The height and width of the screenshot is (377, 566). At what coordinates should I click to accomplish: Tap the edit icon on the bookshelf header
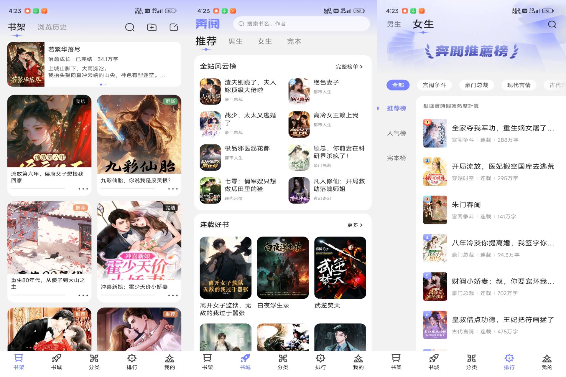point(174,27)
